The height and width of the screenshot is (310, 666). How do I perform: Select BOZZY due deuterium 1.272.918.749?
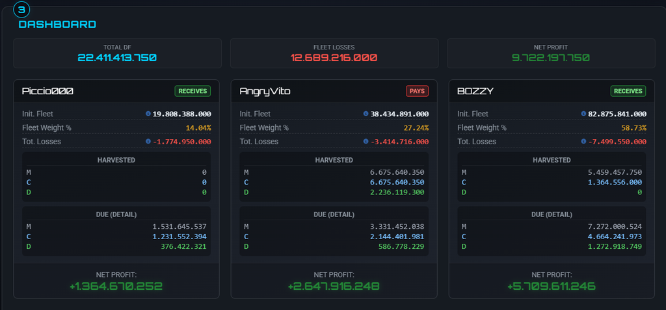[x=614, y=246]
